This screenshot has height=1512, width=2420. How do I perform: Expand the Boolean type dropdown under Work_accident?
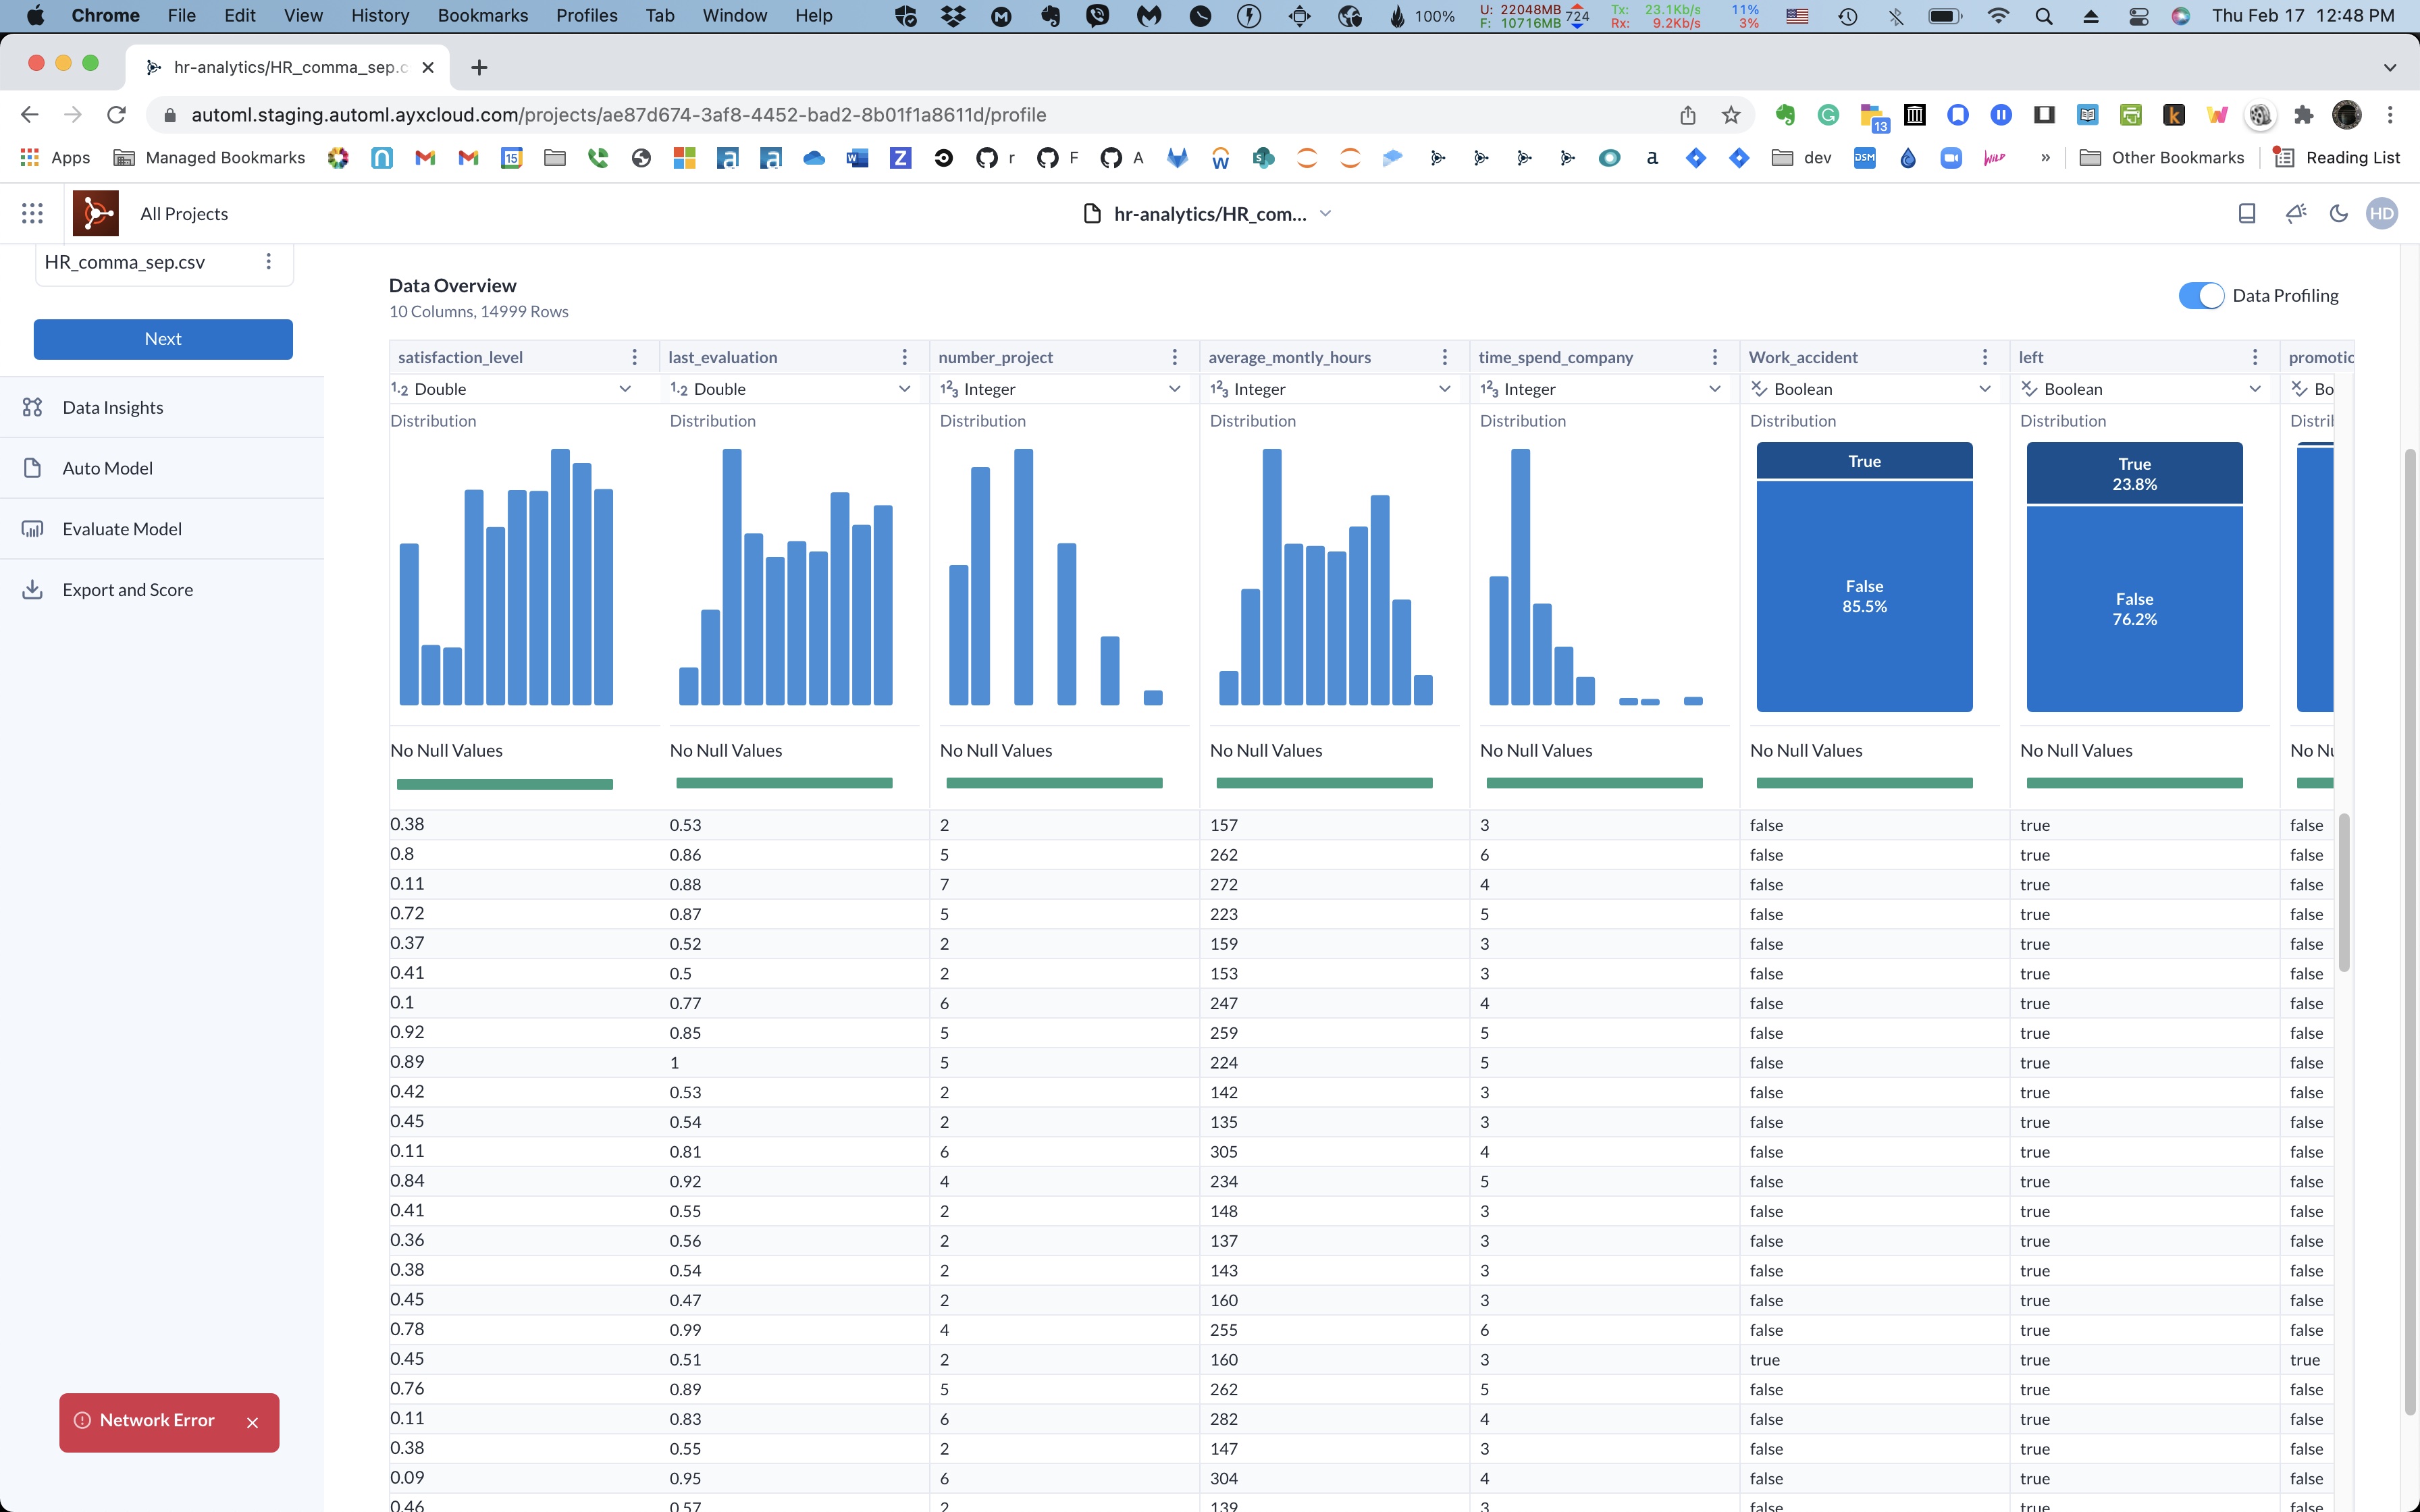1984,389
